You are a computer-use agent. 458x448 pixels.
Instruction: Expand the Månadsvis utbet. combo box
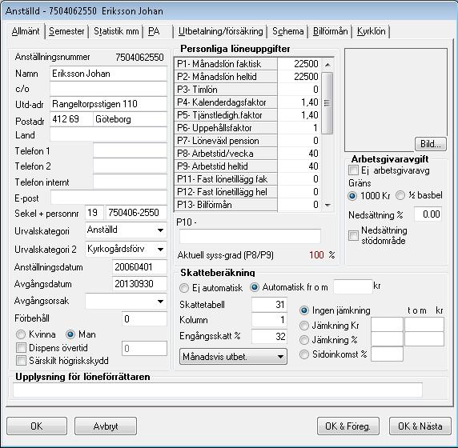point(233,357)
